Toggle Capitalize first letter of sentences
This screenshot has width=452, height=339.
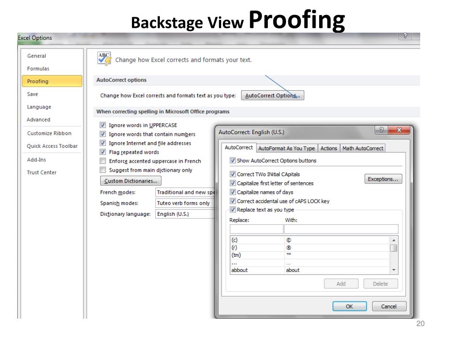click(233, 183)
